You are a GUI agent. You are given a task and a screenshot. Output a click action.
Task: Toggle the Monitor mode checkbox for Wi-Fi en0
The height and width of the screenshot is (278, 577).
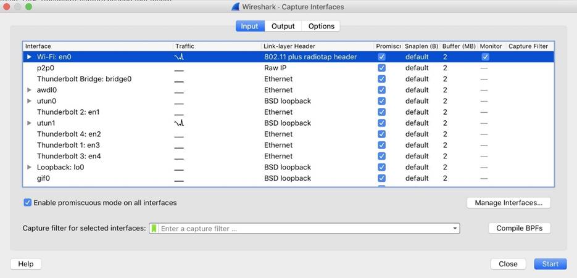(485, 57)
